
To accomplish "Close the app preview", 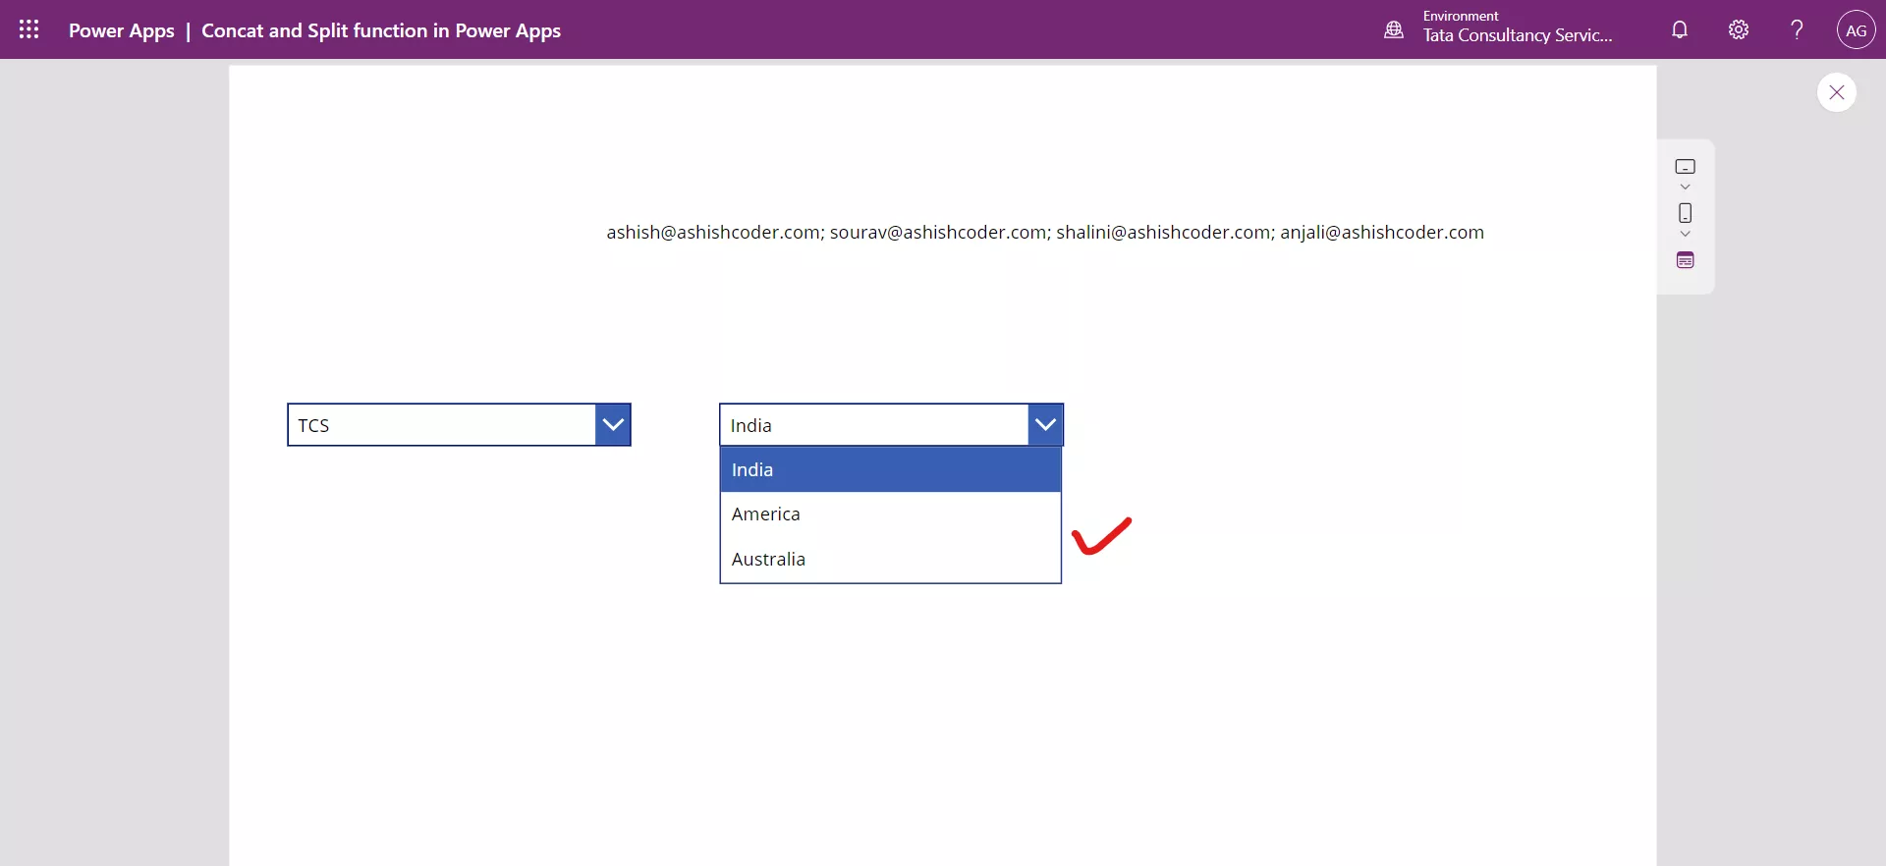I will (x=1836, y=92).
